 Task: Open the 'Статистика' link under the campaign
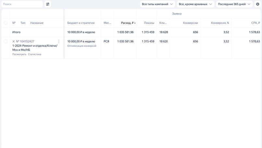point(35,54)
